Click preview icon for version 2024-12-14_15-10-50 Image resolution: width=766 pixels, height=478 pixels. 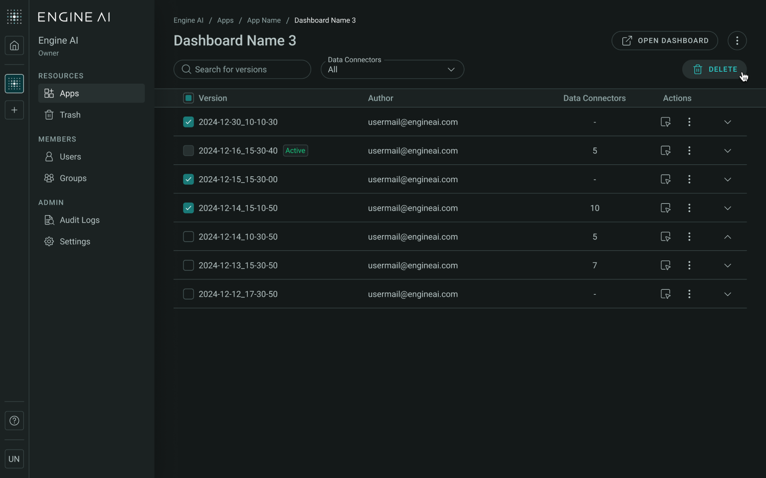point(665,208)
